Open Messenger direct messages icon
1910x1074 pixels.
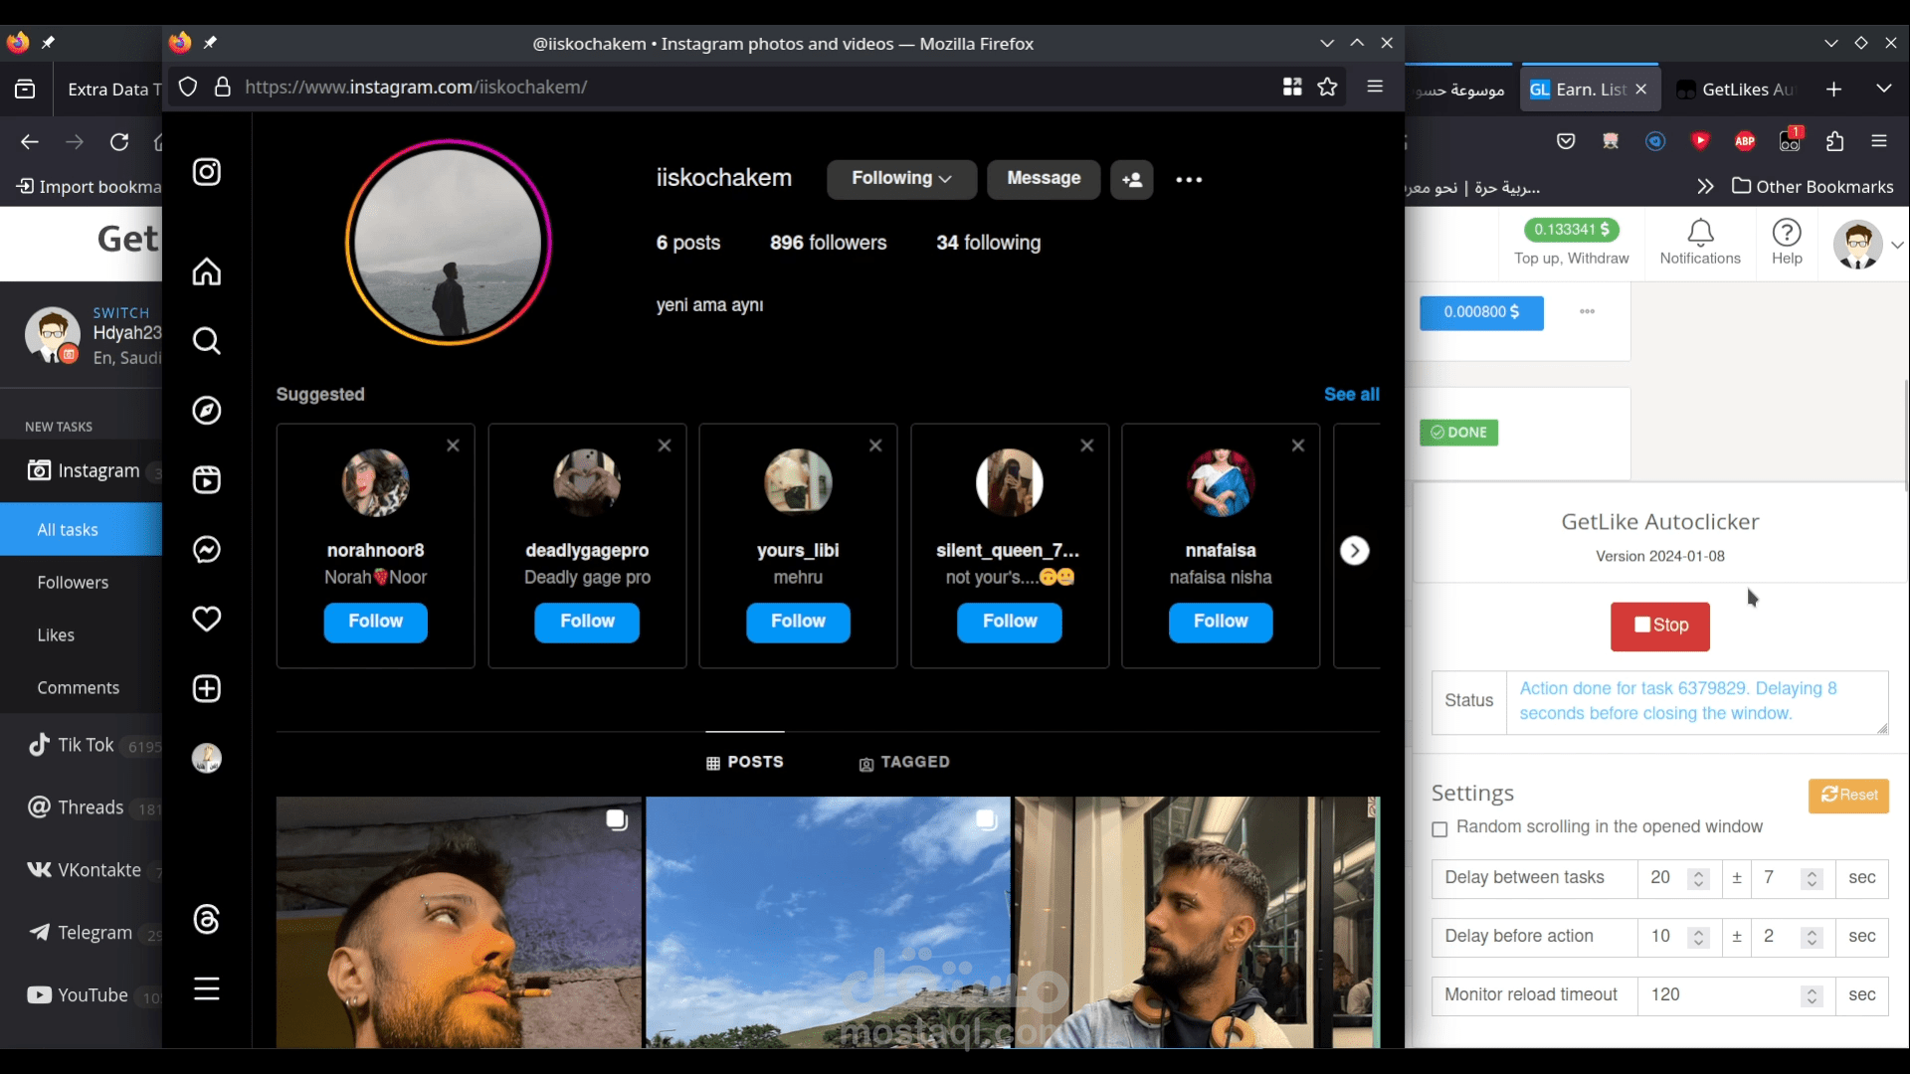tap(206, 550)
